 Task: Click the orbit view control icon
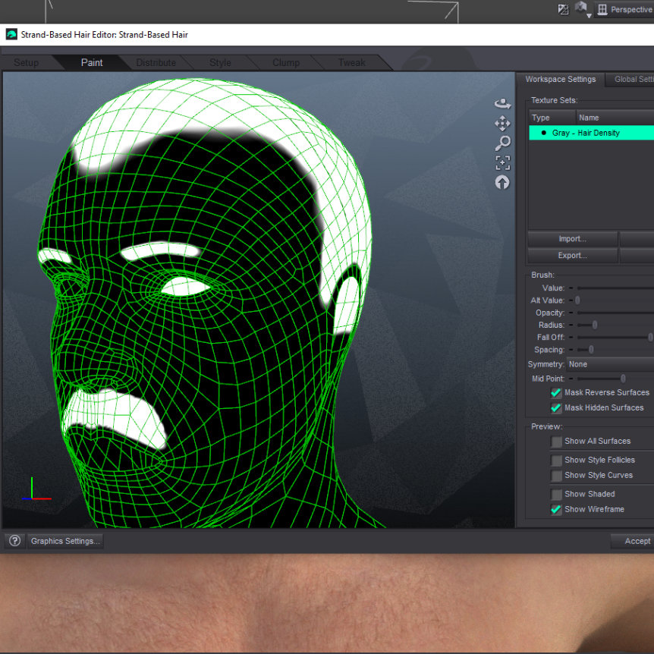(x=502, y=104)
